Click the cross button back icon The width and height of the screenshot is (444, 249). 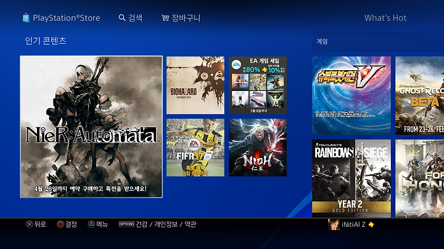[30, 224]
